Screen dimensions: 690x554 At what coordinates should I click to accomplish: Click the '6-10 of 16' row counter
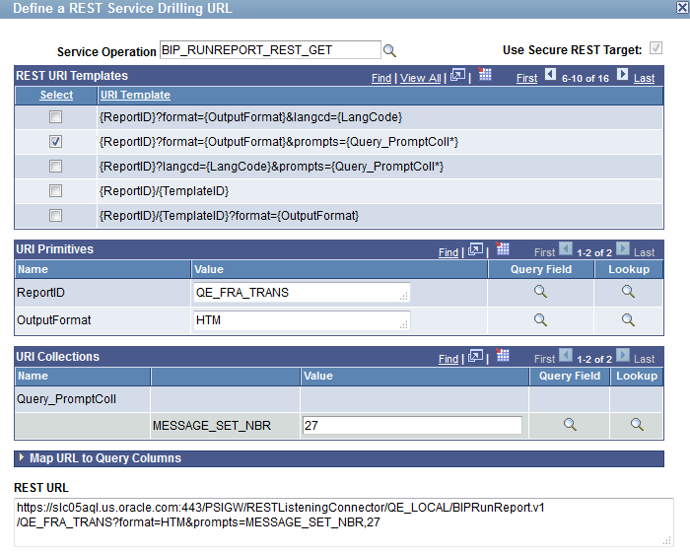tap(586, 78)
